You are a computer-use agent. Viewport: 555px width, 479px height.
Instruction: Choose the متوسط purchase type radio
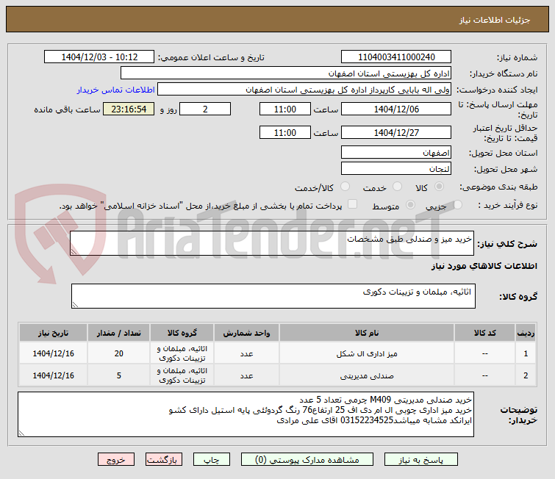click(410, 204)
